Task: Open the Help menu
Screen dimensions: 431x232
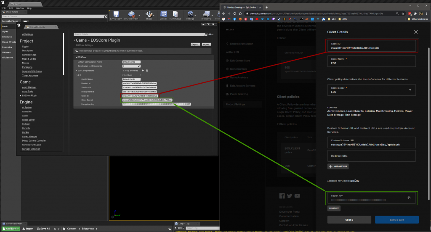Action: [29, 8]
